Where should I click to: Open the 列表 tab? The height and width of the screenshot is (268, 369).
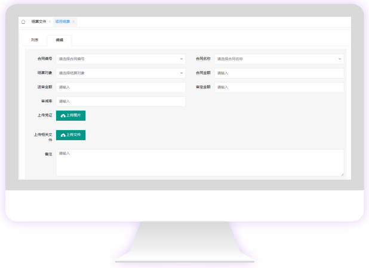[35, 40]
